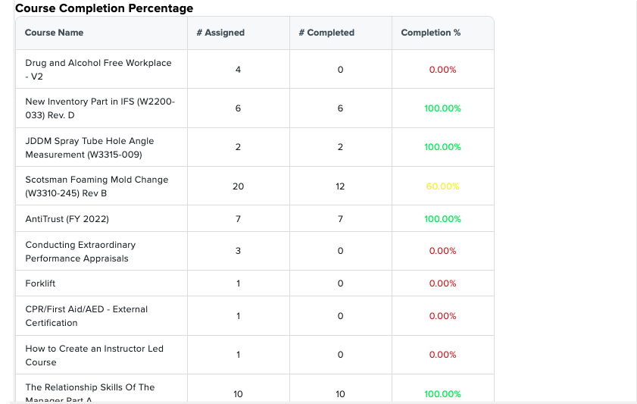
Task: Click the red 0.00% for Forklift
Action: (442, 283)
